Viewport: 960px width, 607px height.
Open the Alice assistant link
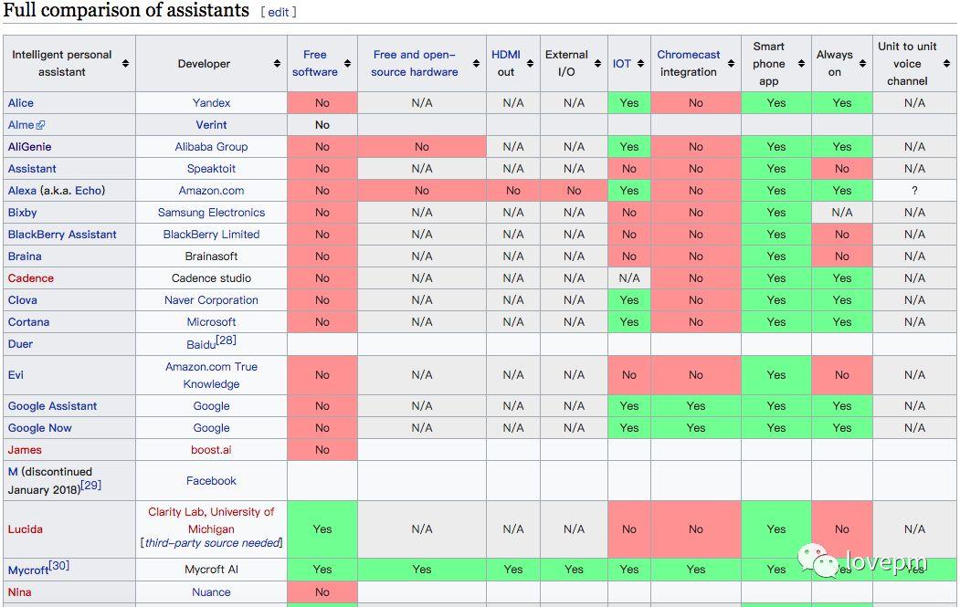click(x=21, y=103)
